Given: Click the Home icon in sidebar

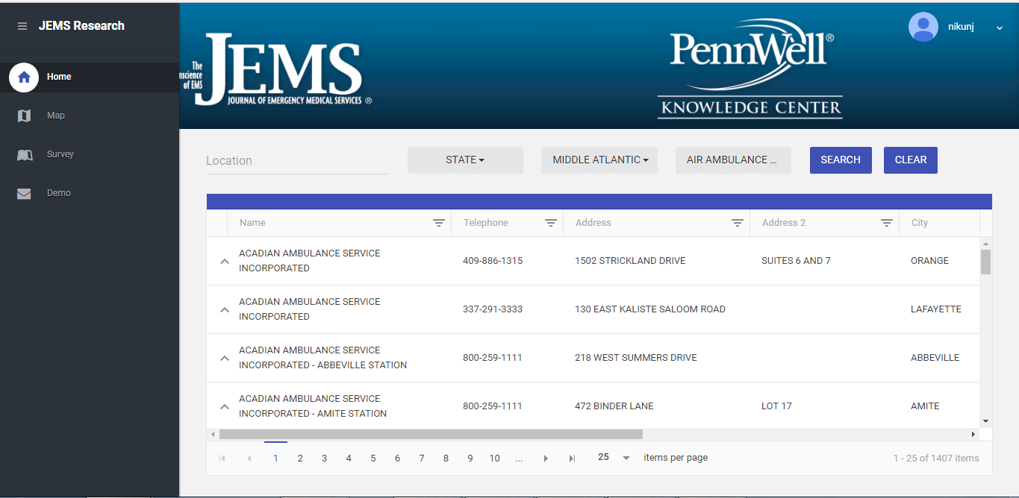Looking at the screenshot, I should point(24,77).
